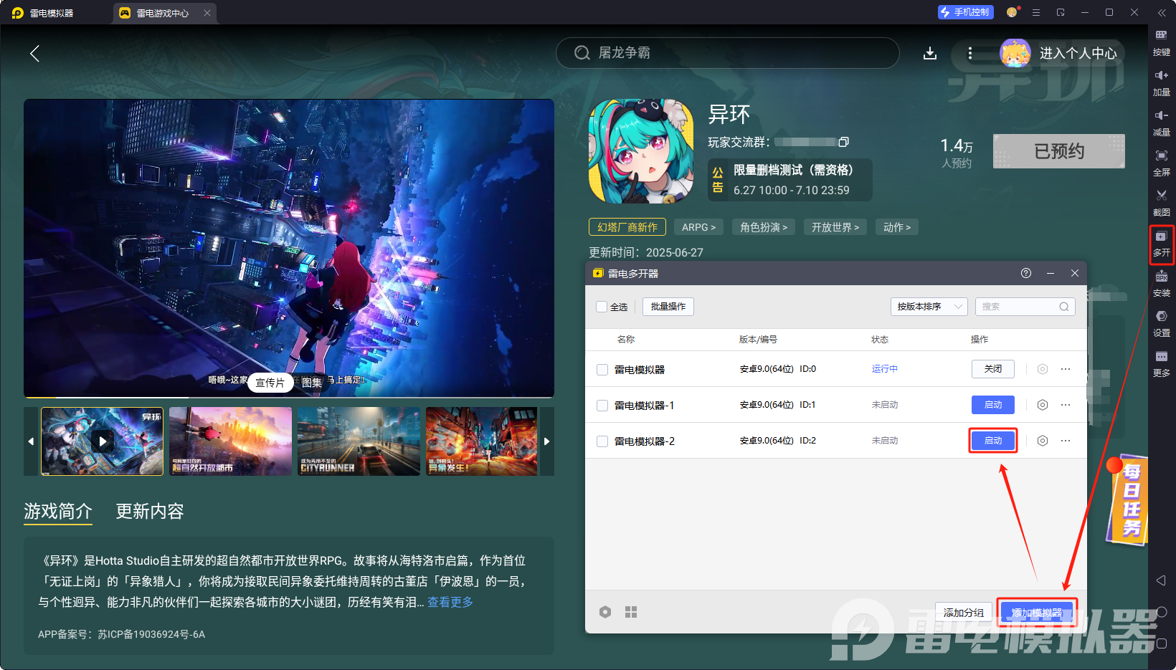Click the 添加分组 button
The image size is (1176, 670).
tap(964, 613)
